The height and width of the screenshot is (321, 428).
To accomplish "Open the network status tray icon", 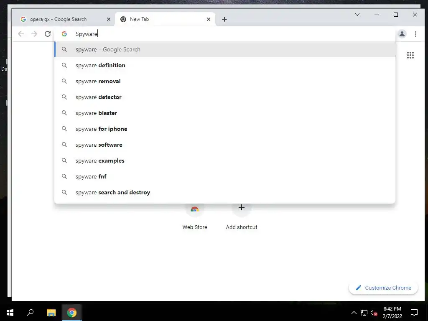I will pyautogui.click(x=364, y=313).
